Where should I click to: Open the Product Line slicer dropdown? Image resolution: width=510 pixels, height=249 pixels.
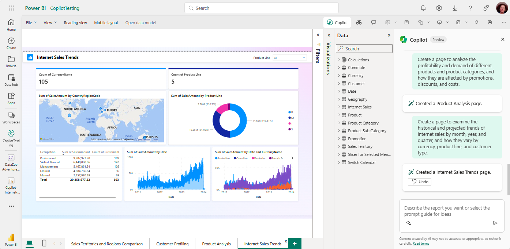pyautogui.click(x=304, y=58)
